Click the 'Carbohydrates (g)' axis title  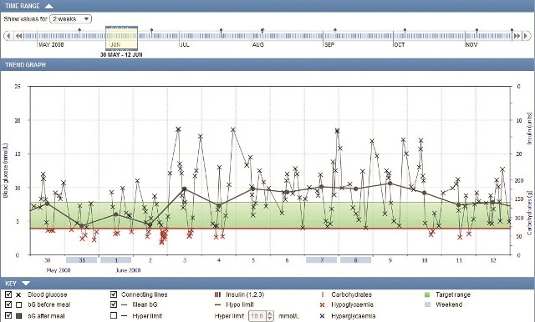click(530, 212)
